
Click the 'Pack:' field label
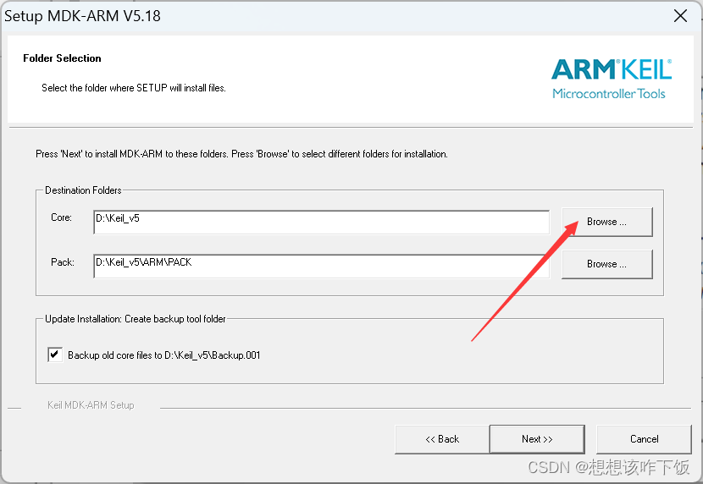tap(63, 262)
